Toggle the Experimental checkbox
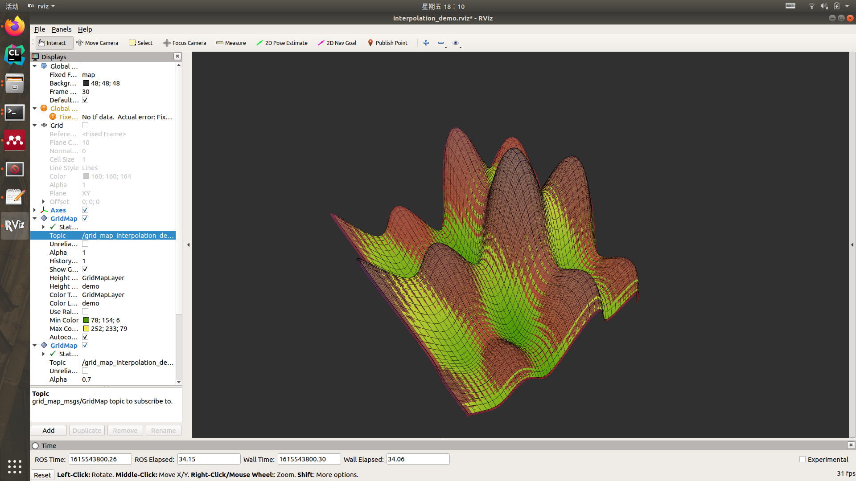Viewport: 856px width, 481px height. 802,459
